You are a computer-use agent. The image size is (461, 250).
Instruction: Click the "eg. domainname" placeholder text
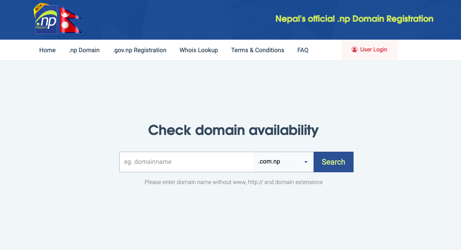[x=148, y=162]
